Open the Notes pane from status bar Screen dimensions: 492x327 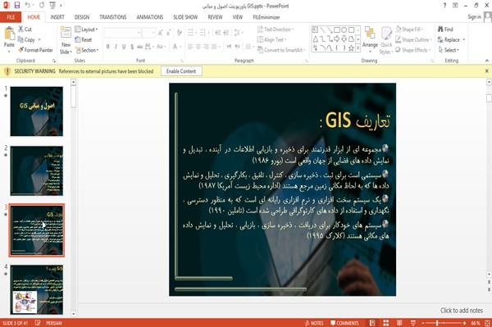click(314, 323)
